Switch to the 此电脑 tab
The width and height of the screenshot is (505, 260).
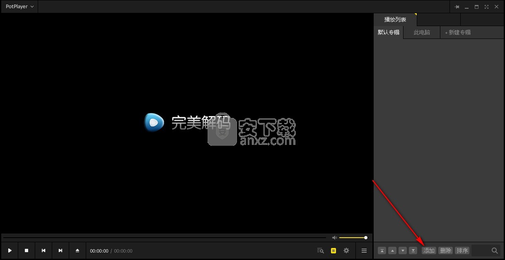pyautogui.click(x=422, y=32)
